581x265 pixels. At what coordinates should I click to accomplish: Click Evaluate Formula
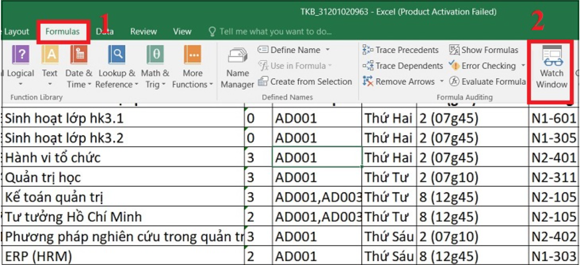pos(487,82)
